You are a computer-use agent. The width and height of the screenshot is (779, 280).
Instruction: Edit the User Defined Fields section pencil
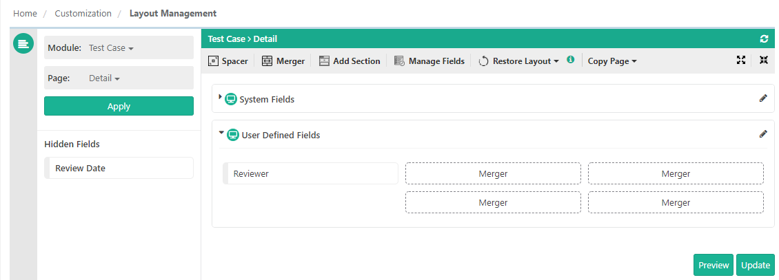click(762, 134)
